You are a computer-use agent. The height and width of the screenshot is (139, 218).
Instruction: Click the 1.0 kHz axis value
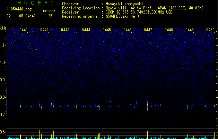[x=3, y=63]
